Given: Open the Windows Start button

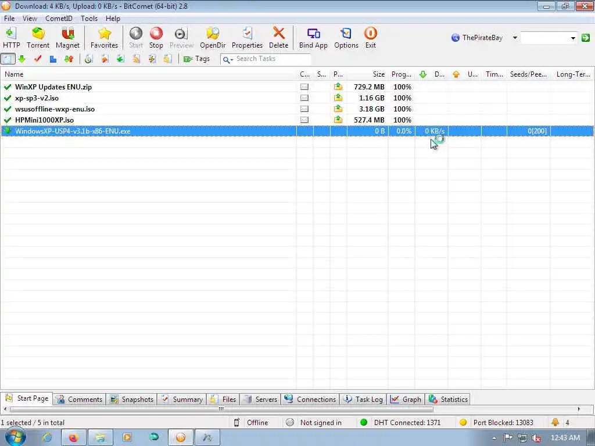Looking at the screenshot, I should (15, 437).
